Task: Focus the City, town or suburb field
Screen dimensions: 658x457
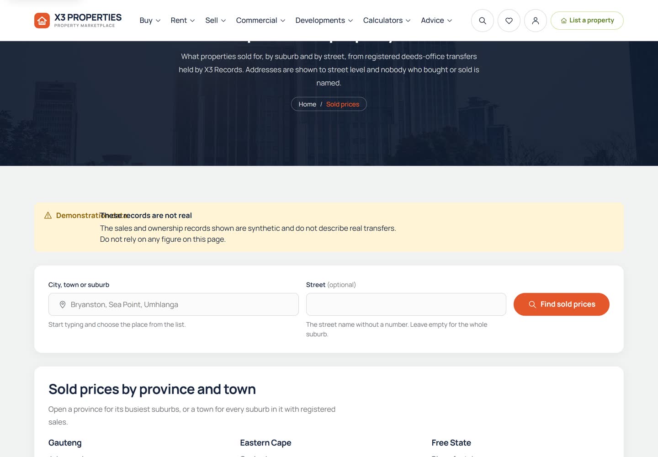Action: [x=174, y=304]
